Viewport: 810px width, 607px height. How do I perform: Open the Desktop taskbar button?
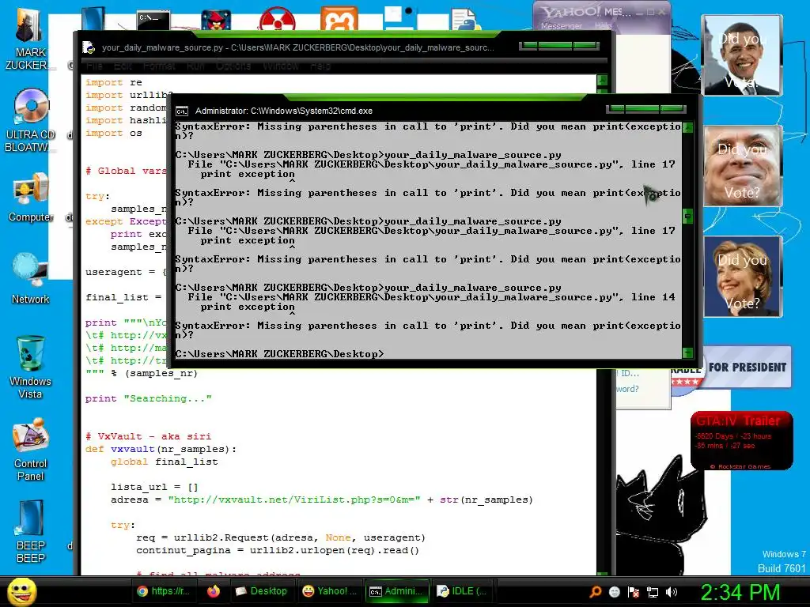click(x=261, y=591)
